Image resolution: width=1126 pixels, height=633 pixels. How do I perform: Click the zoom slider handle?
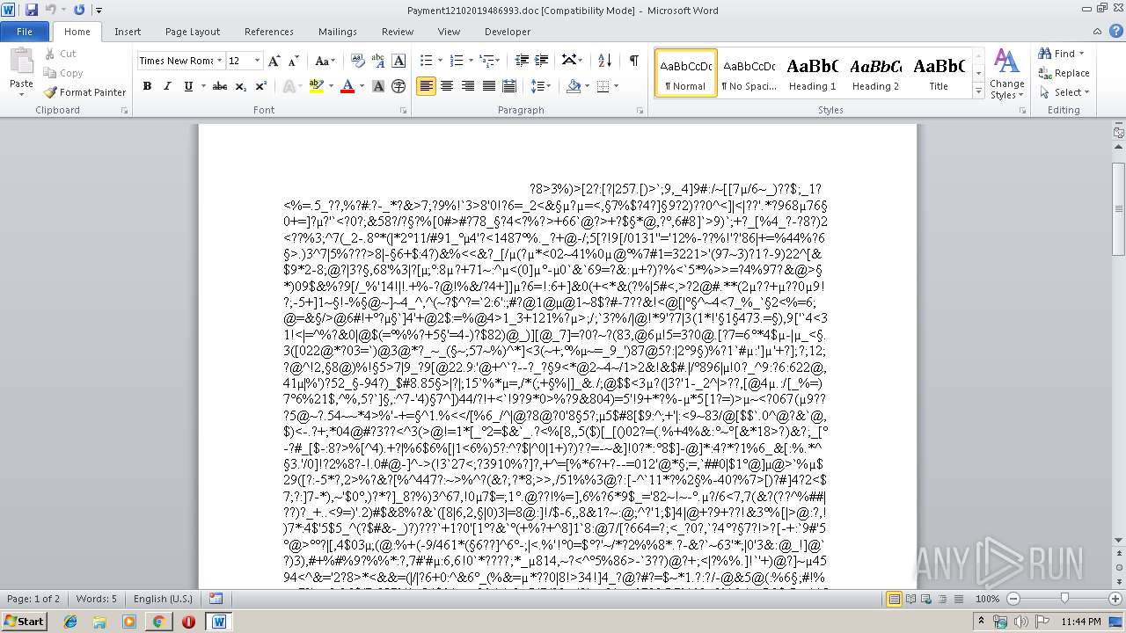point(1064,599)
